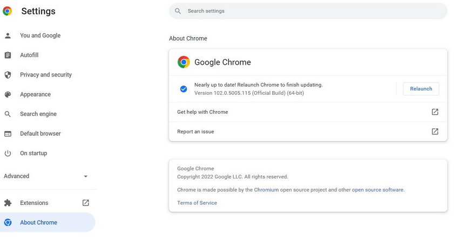Viewport: 459px width, 241px height.
Task: Click the Autofill clipboard icon
Action: [8, 55]
